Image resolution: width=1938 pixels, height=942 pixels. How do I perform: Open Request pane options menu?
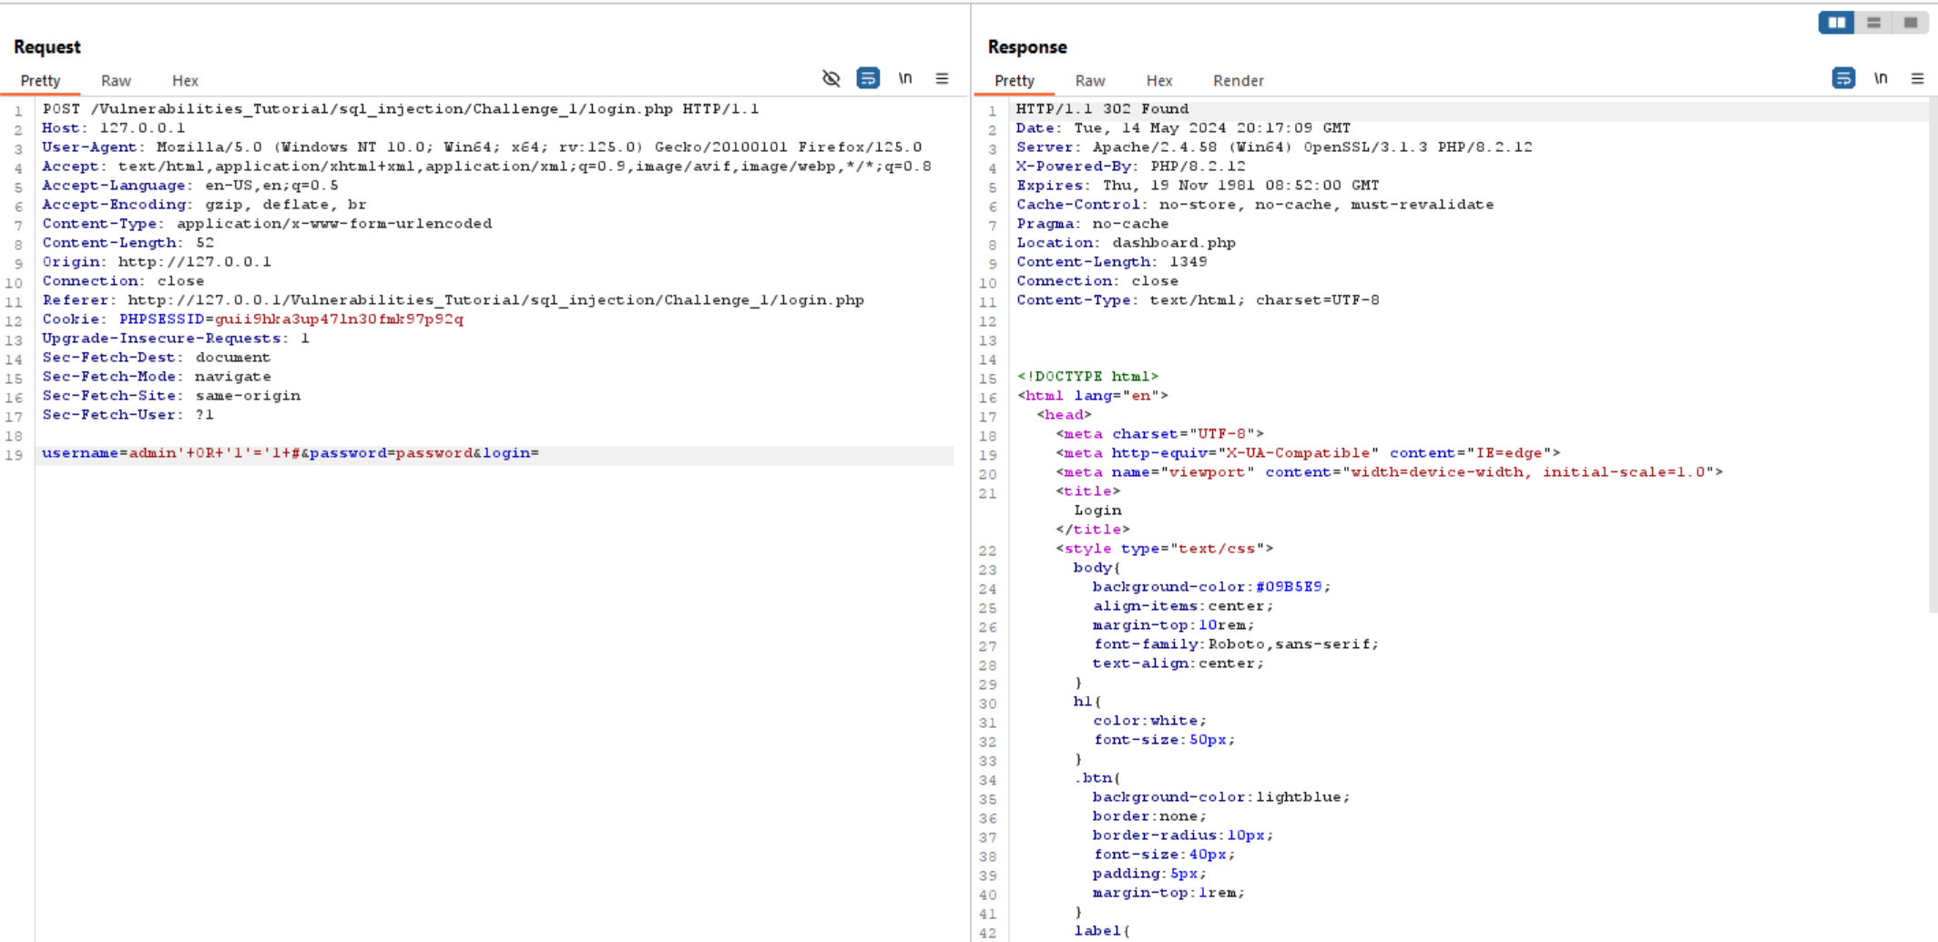tap(942, 79)
